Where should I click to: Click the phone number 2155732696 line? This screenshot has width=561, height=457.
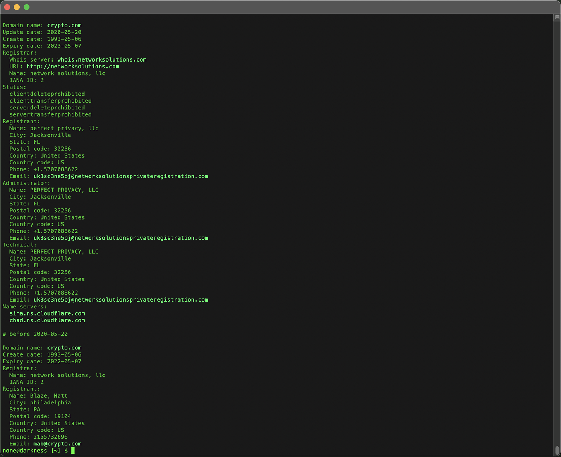(50, 436)
